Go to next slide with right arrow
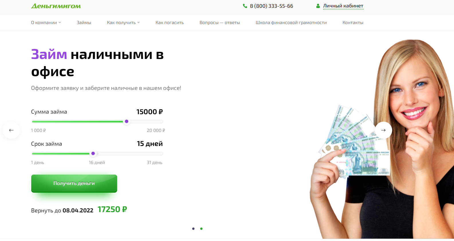Viewport: 454px width, 241px height. tap(383, 130)
